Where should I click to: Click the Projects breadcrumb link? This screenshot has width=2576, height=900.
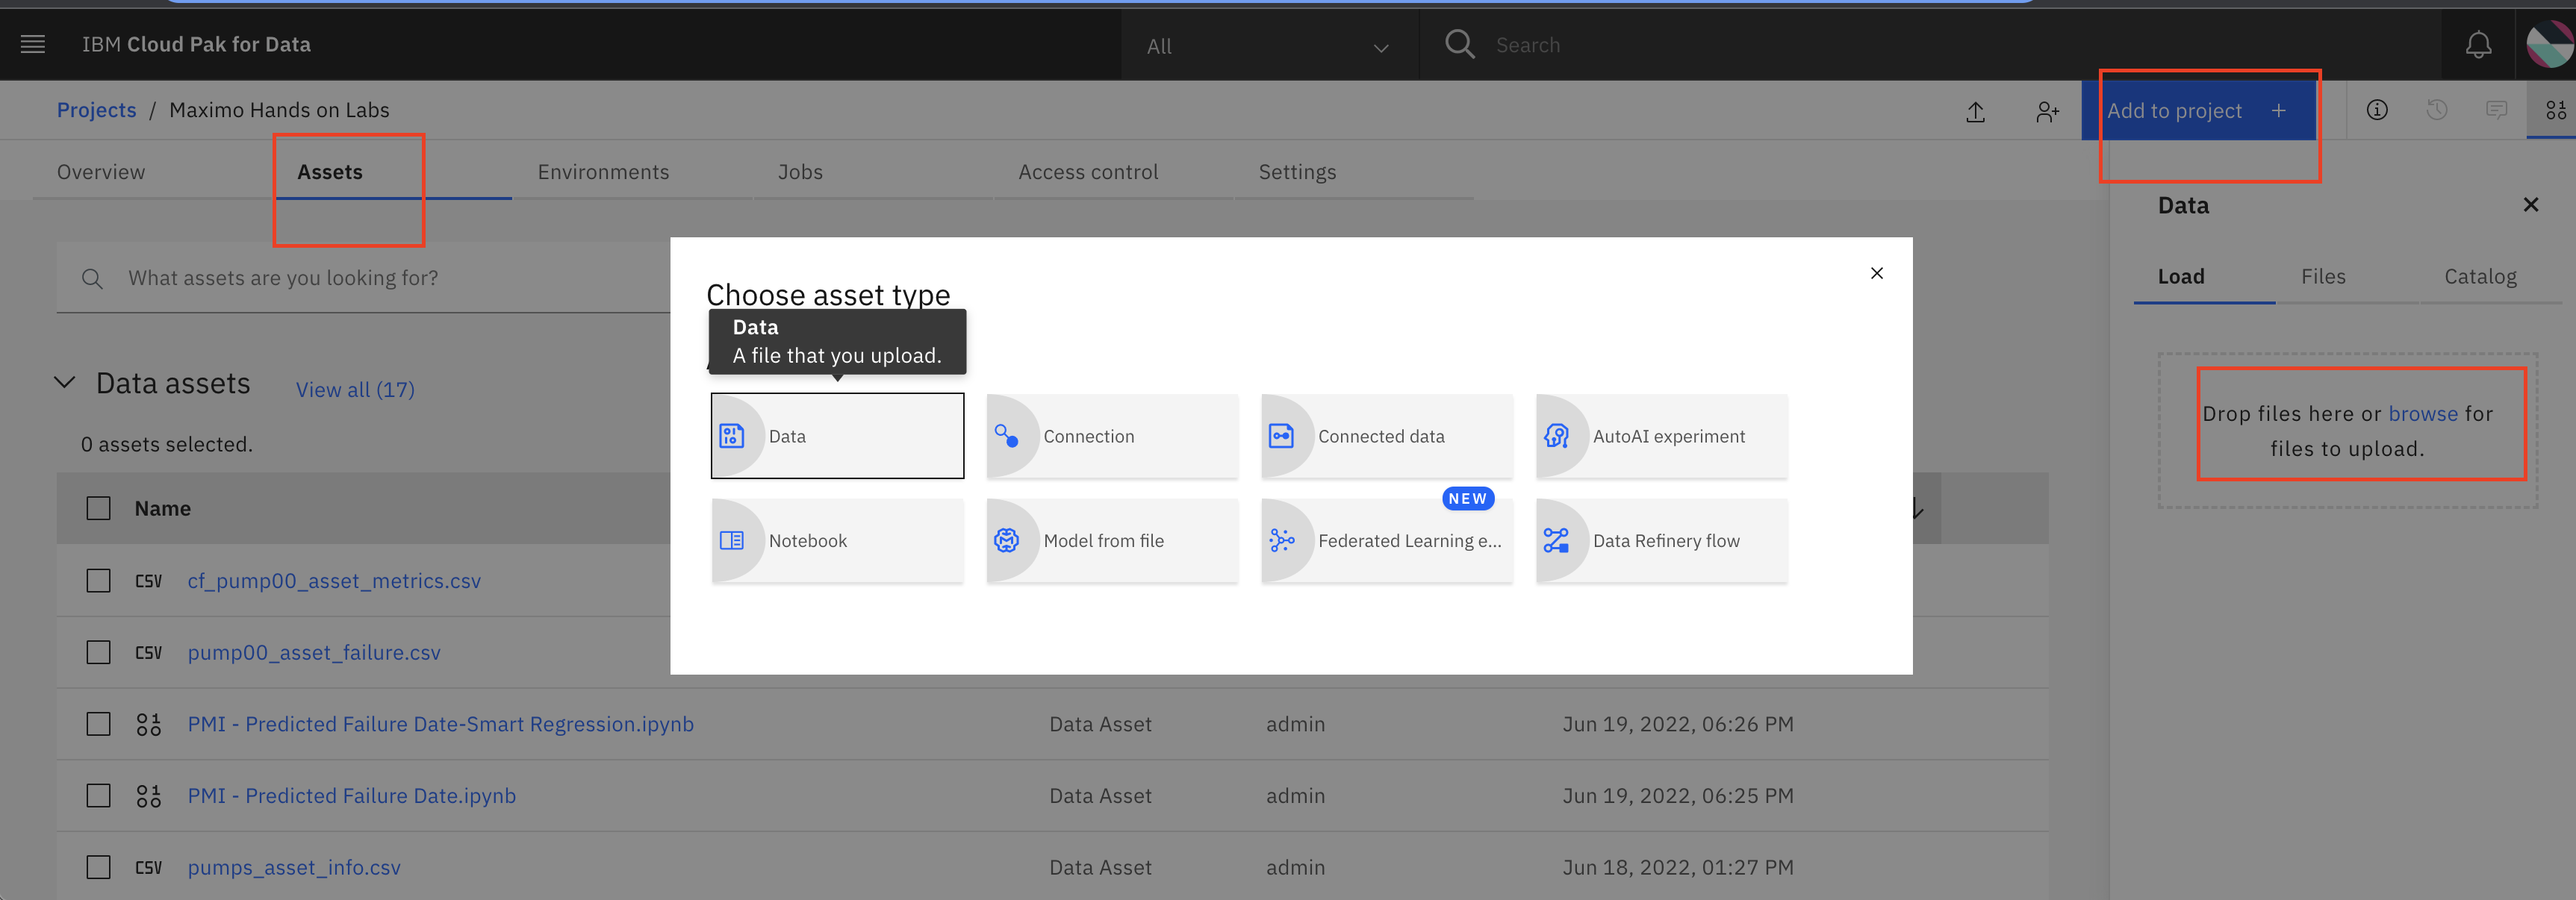(x=96, y=110)
